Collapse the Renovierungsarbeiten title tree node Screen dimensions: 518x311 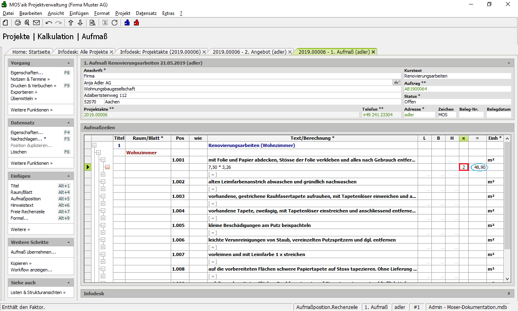[x=94, y=145]
